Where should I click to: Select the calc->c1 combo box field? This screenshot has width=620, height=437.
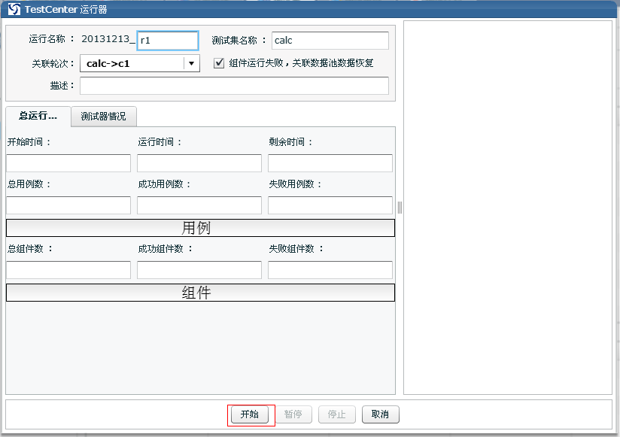[132, 64]
